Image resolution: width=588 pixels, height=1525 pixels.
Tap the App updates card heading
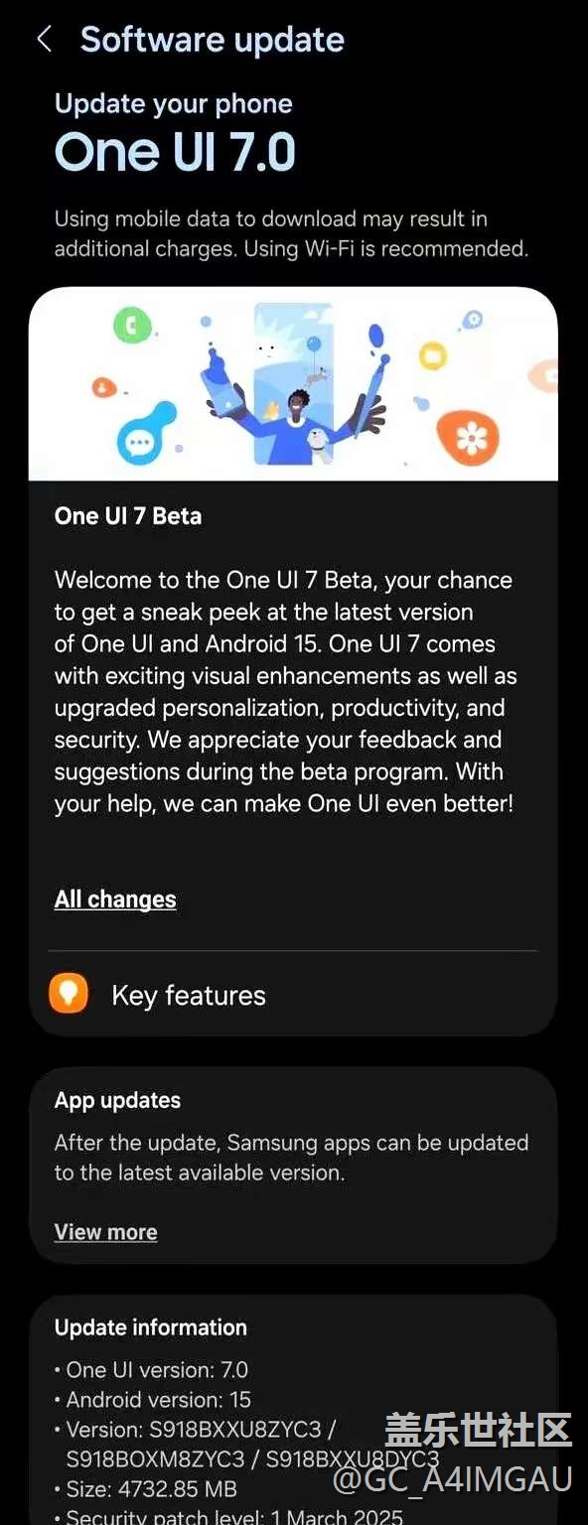117,1100
